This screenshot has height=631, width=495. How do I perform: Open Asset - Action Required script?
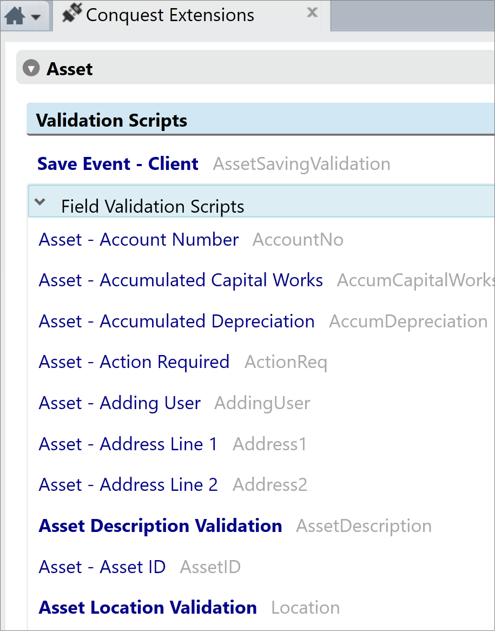pyautogui.click(x=134, y=362)
